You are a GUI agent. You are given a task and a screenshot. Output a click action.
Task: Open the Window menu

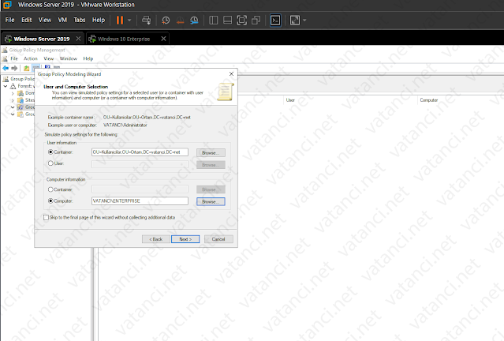point(68,58)
